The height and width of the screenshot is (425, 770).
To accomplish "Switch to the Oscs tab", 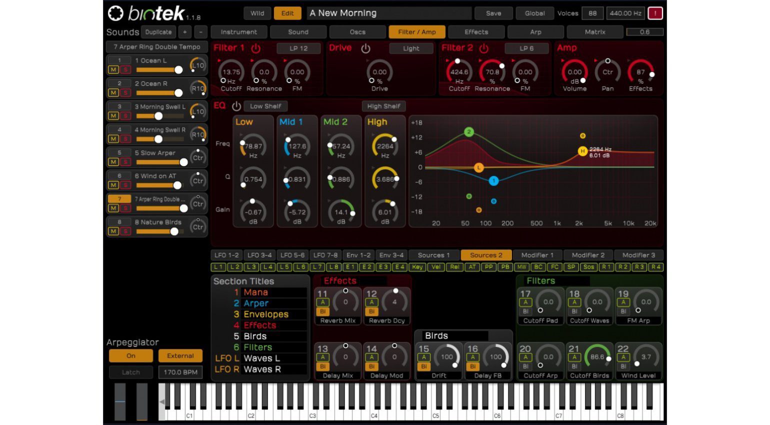I will pyautogui.click(x=357, y=32).
